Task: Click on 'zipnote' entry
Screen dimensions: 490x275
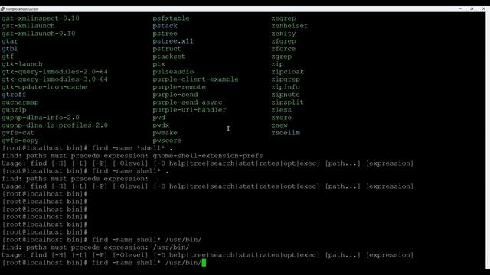Action: (286, 95)
